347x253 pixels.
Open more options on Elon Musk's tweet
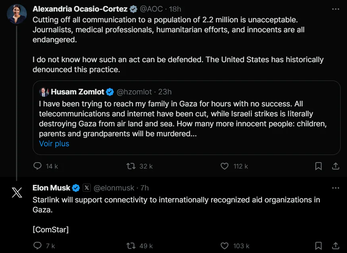(x=335, y=188)
